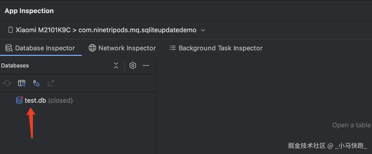Collapse all items in Databases tree

click(x=116, y=66)
